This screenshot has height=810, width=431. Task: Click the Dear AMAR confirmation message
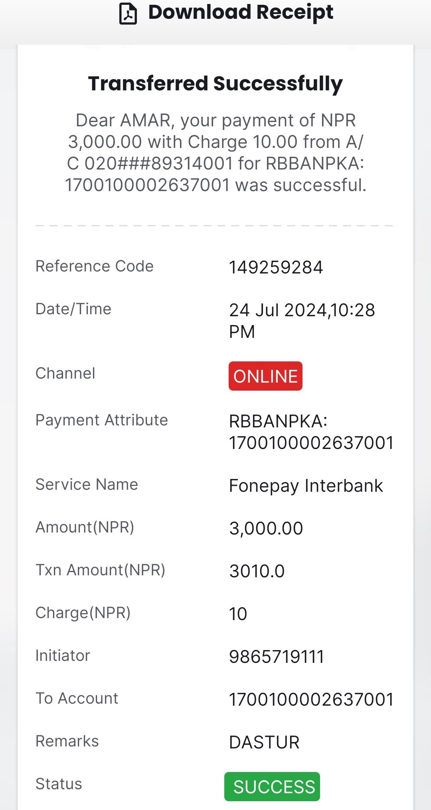click(215, 153)
